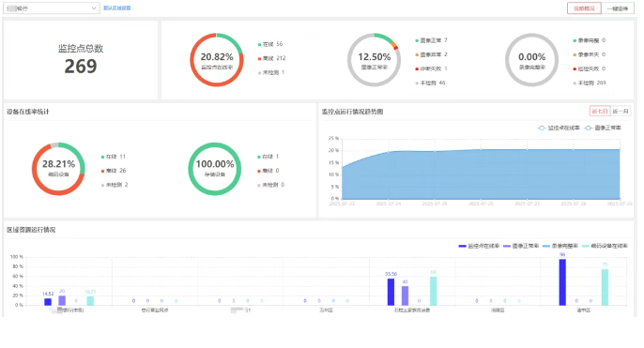
Task: Switch the trend chart to 近一月
Action: coord(621,112)
